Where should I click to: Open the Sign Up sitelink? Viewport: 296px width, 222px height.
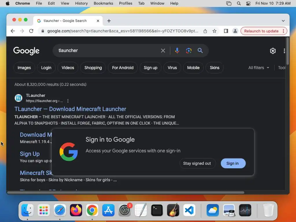(30, 154)
